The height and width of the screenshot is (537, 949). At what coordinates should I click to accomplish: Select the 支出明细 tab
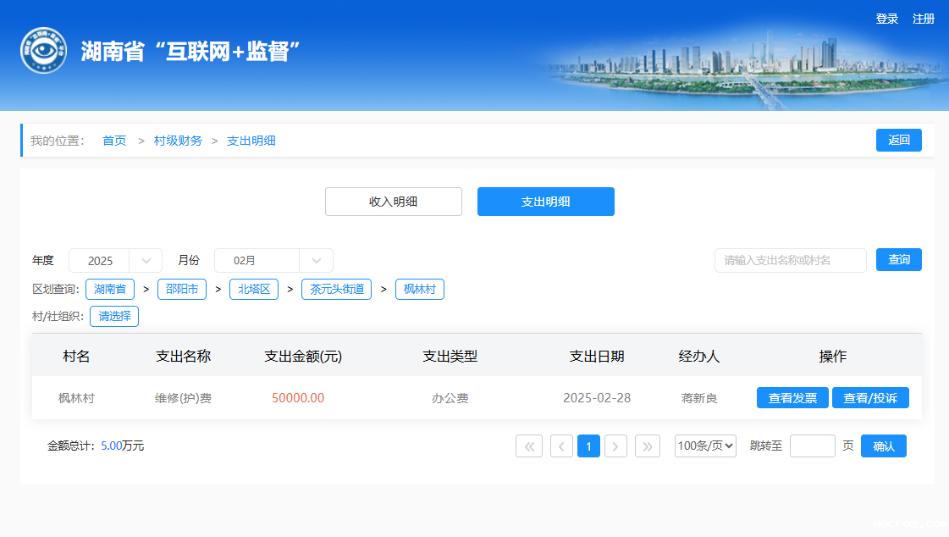point(546,202)
